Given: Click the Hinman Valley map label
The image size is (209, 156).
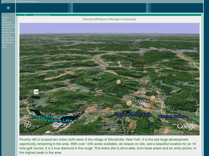Looking at the screenshot, I should 171,116.
